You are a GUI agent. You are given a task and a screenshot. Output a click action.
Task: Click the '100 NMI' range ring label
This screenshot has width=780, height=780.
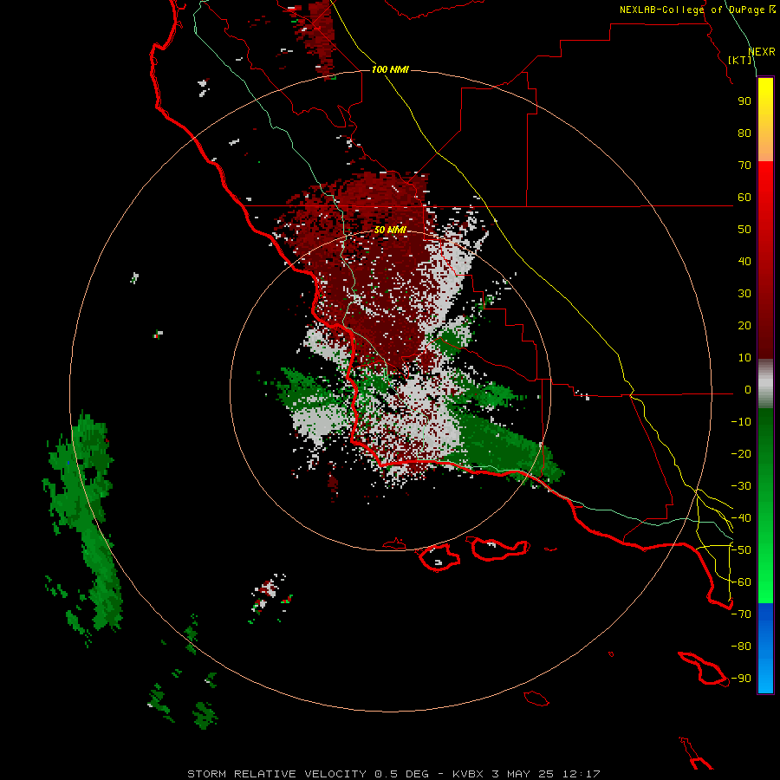click(x=390, y=69)
